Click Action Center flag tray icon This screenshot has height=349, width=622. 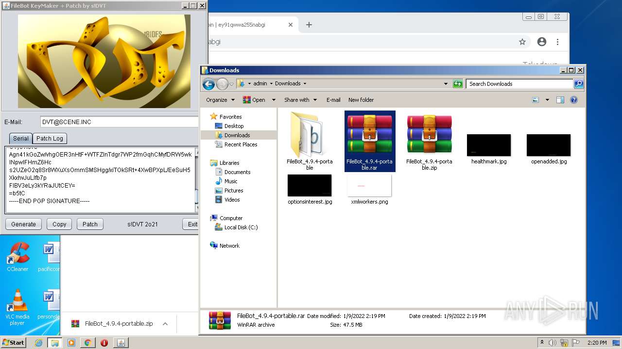coord(575,343)
